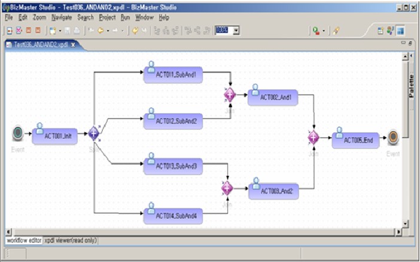Select the ACT014_SubAnd4 activity
The image size is (420, 262).
click(x=174, y=216)
